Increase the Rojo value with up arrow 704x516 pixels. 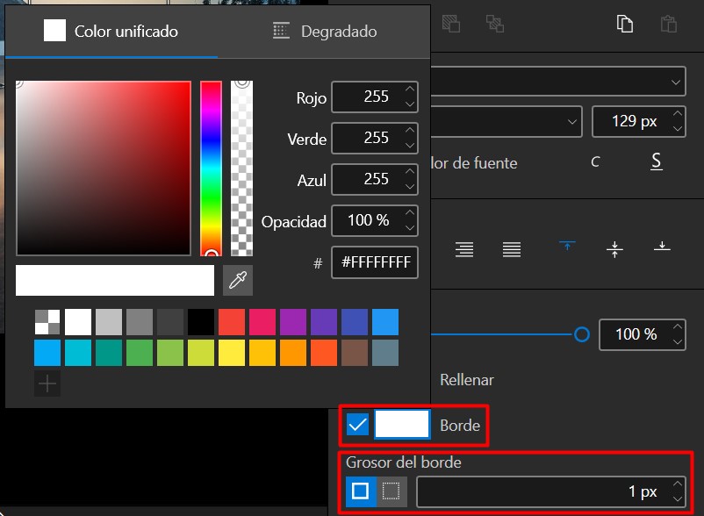tap(409, 89)
